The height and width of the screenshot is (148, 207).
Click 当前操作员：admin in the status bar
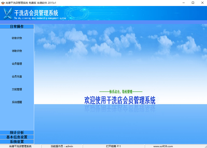(x=62, y=146)
